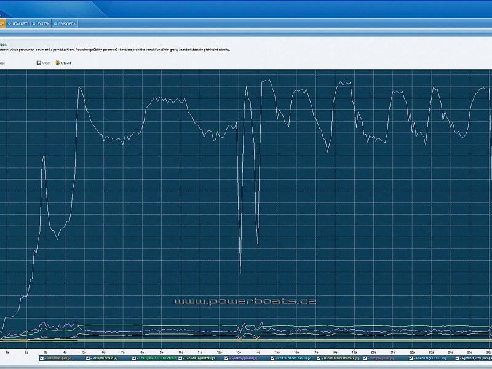Click the 13s time axis label
This screenshot has height=369, width=492.
point(239,352)
